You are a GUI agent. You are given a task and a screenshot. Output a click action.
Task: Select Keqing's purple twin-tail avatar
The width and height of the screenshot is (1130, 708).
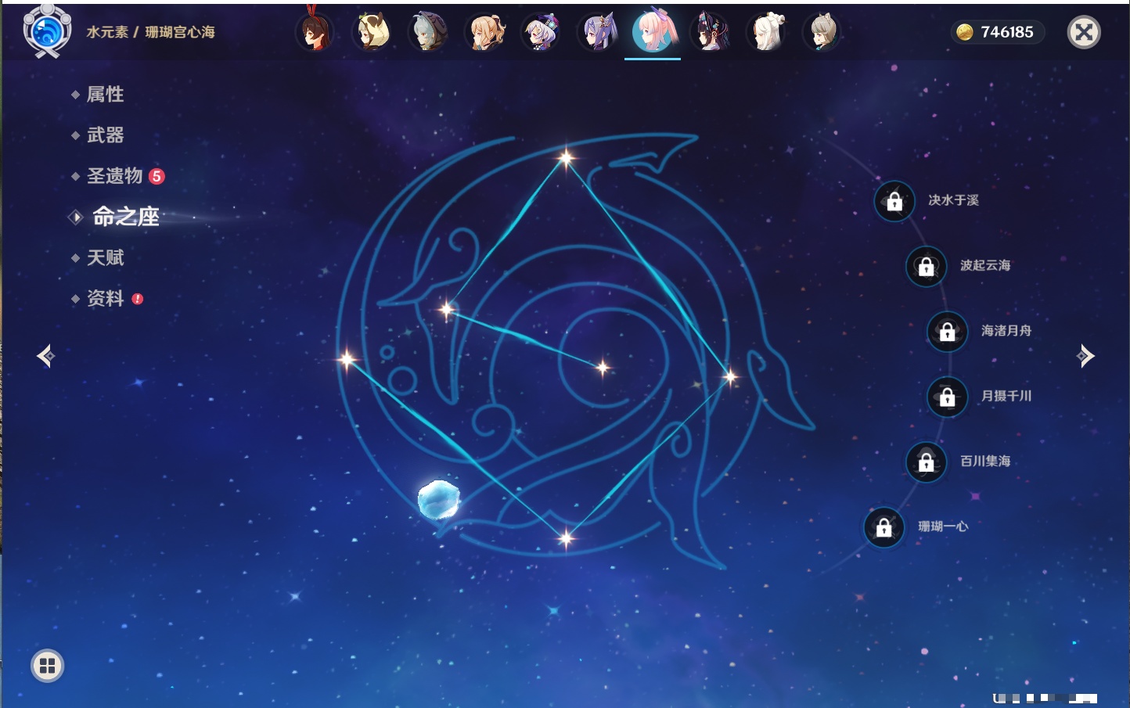(597, 32)
